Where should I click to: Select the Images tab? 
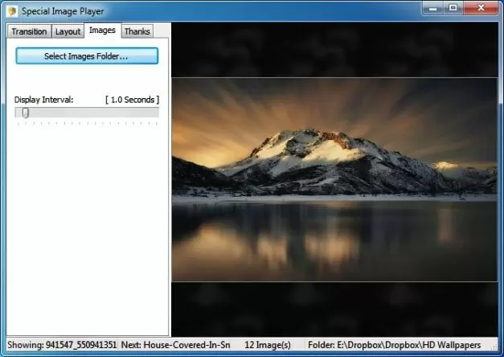pos(102,31)
